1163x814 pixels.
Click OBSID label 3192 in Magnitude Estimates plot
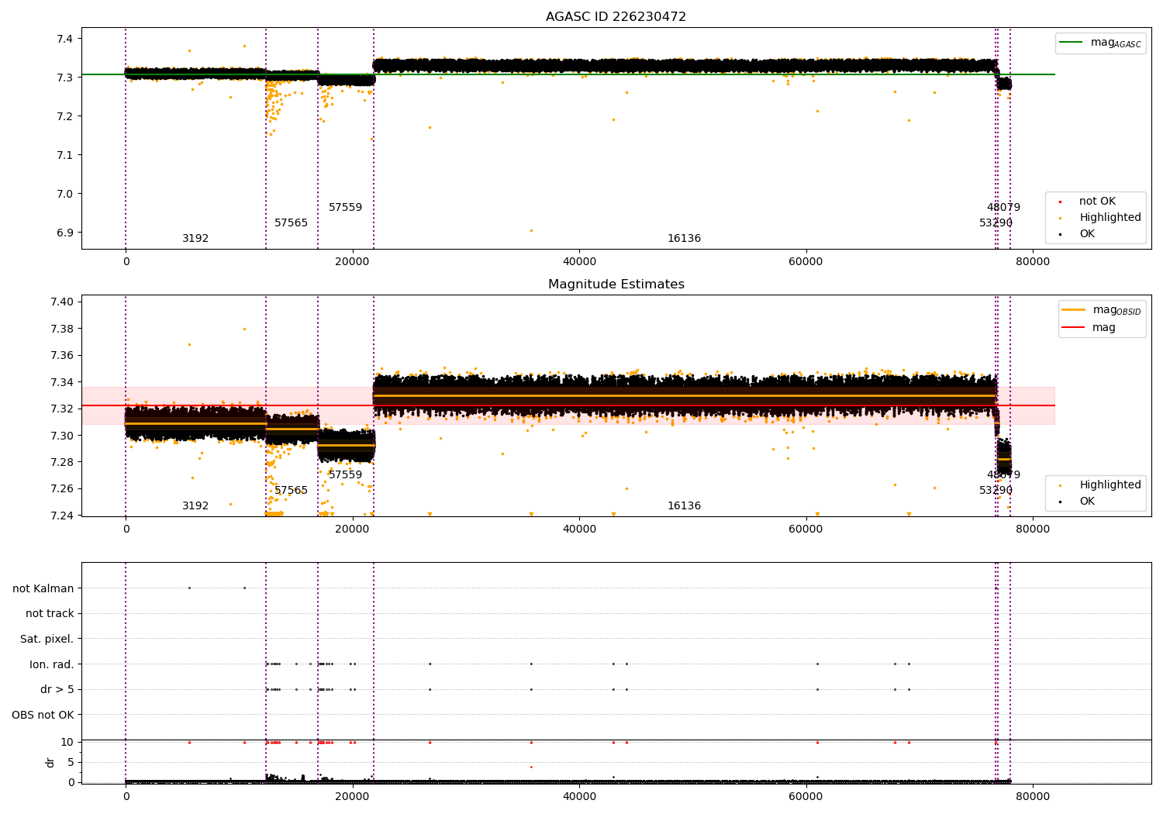coord(195,506)
